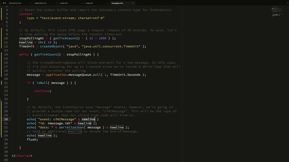Click 'TimeUnit.Seconds' argument
289x162 pixels.
[125, 75]
